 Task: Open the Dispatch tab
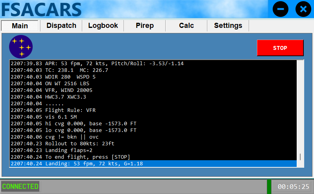pyautogui.click(x=61, y=26)
